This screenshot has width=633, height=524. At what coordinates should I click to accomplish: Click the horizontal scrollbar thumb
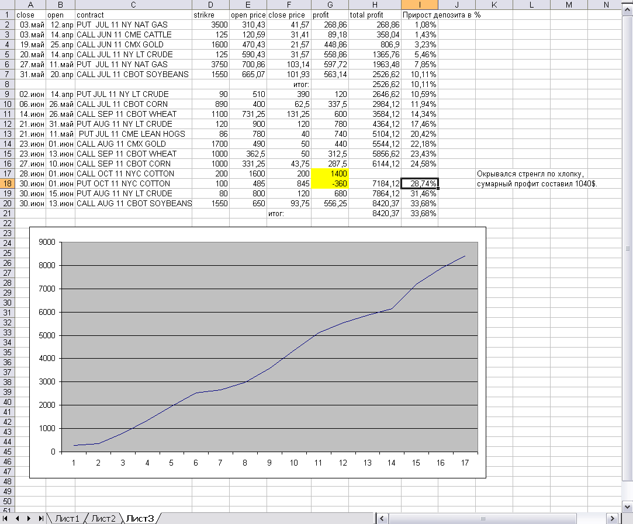click(483, 519)
